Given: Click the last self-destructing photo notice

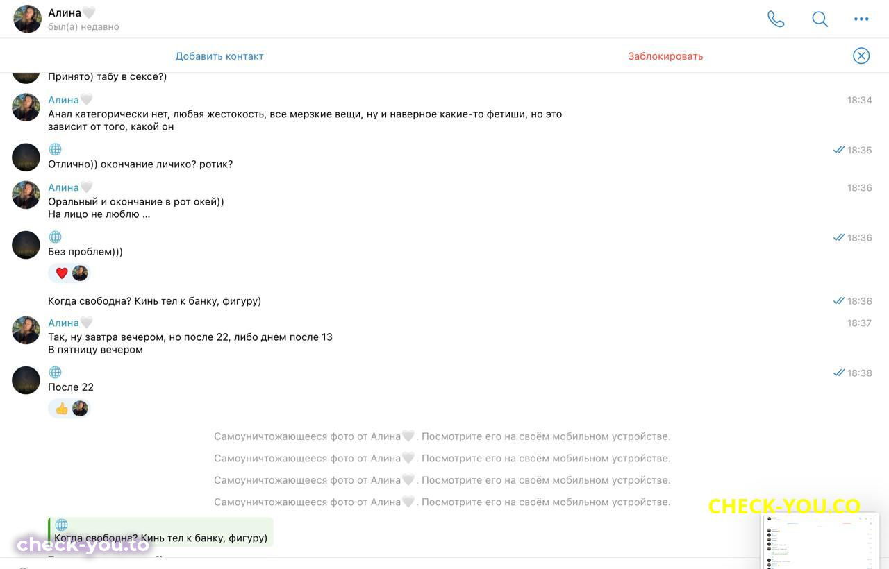Looking at the screenshot, I should 442,502.
